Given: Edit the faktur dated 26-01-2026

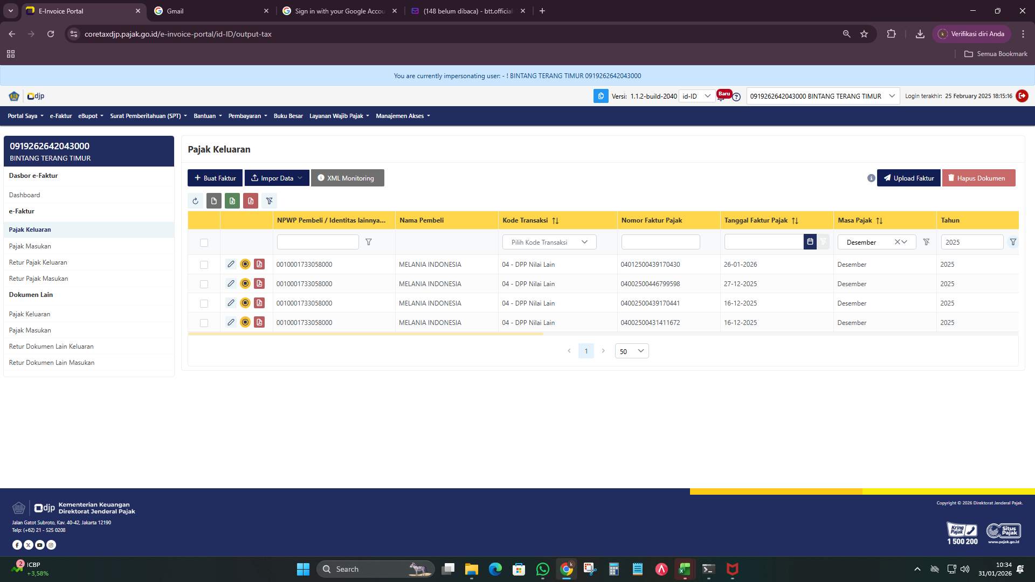Looking at the screenshot, I should pos(231,264).
